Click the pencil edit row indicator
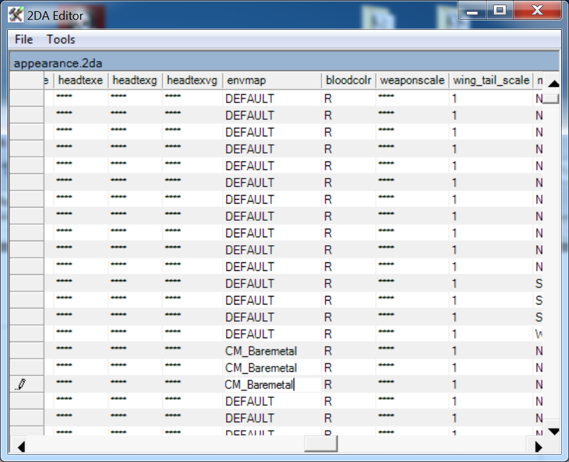This screenshot has height=462, width=569. click(20, 385)
